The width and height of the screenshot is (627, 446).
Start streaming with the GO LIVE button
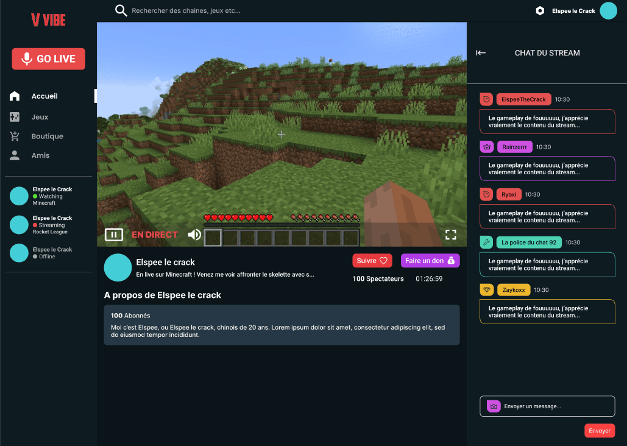point(48,59)
